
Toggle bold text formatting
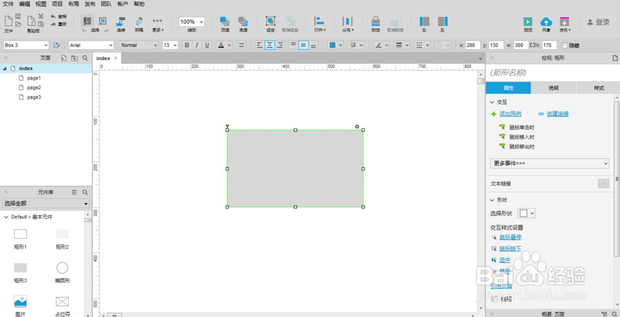[187, 45]
